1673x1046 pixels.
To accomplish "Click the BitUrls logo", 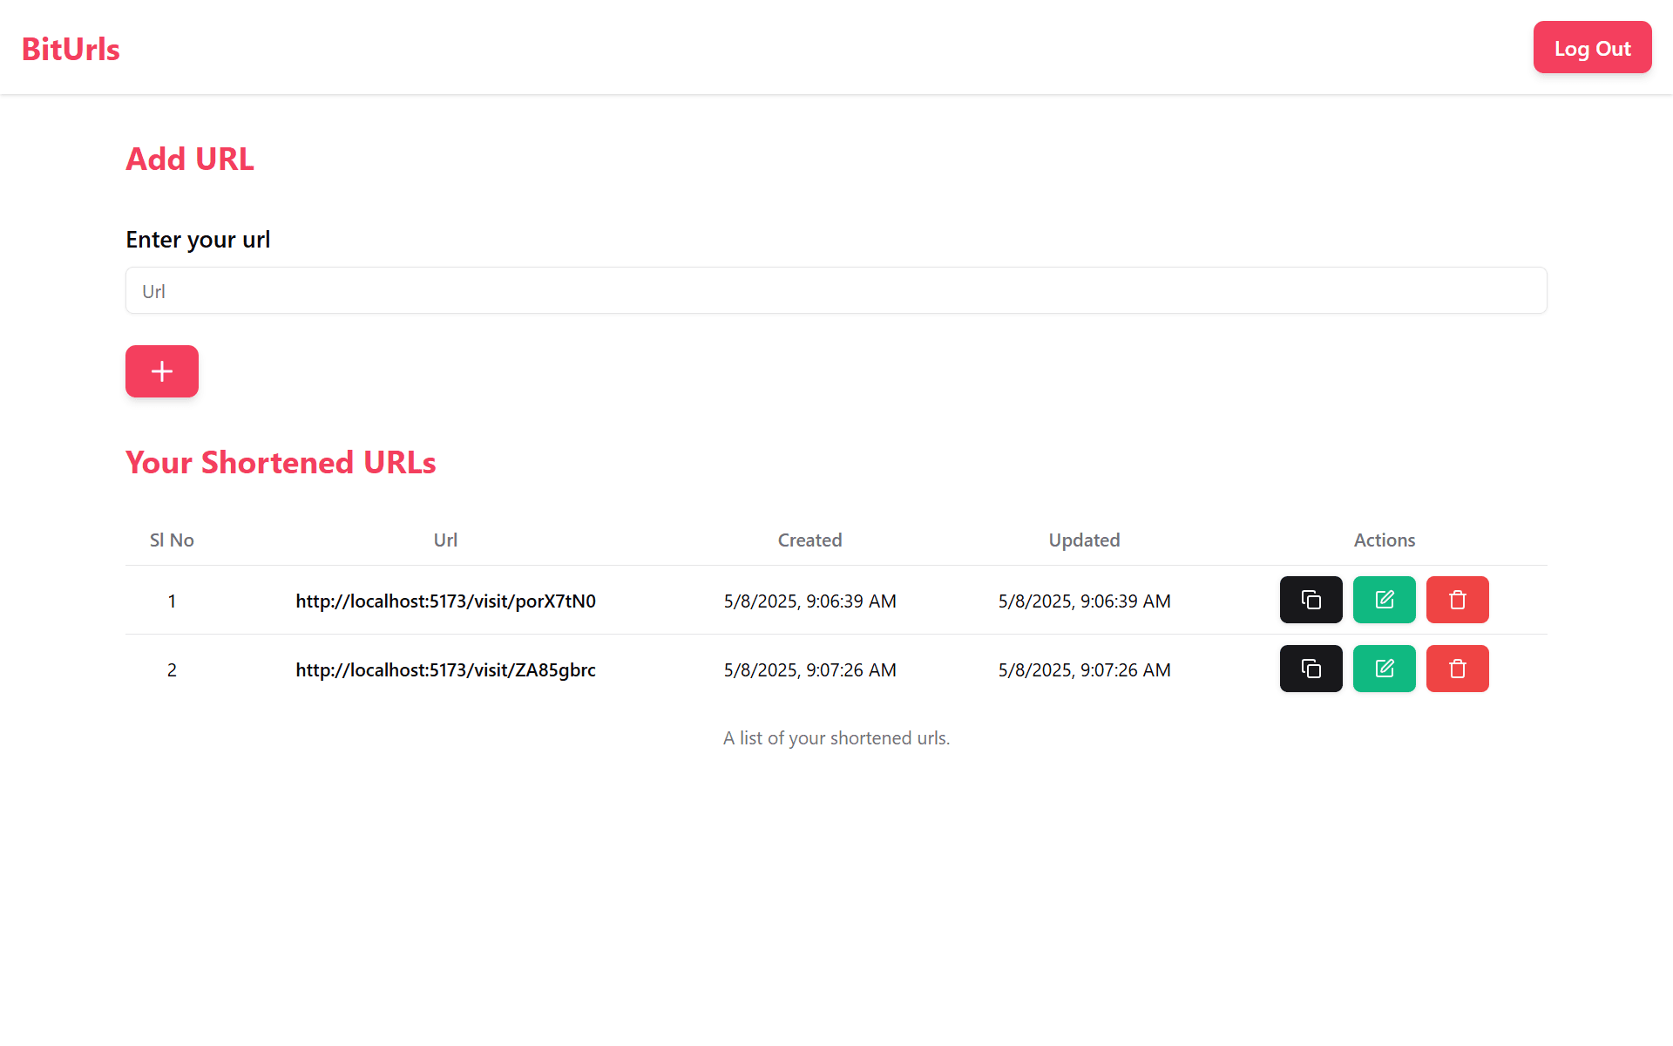I will tap(70, 48).
